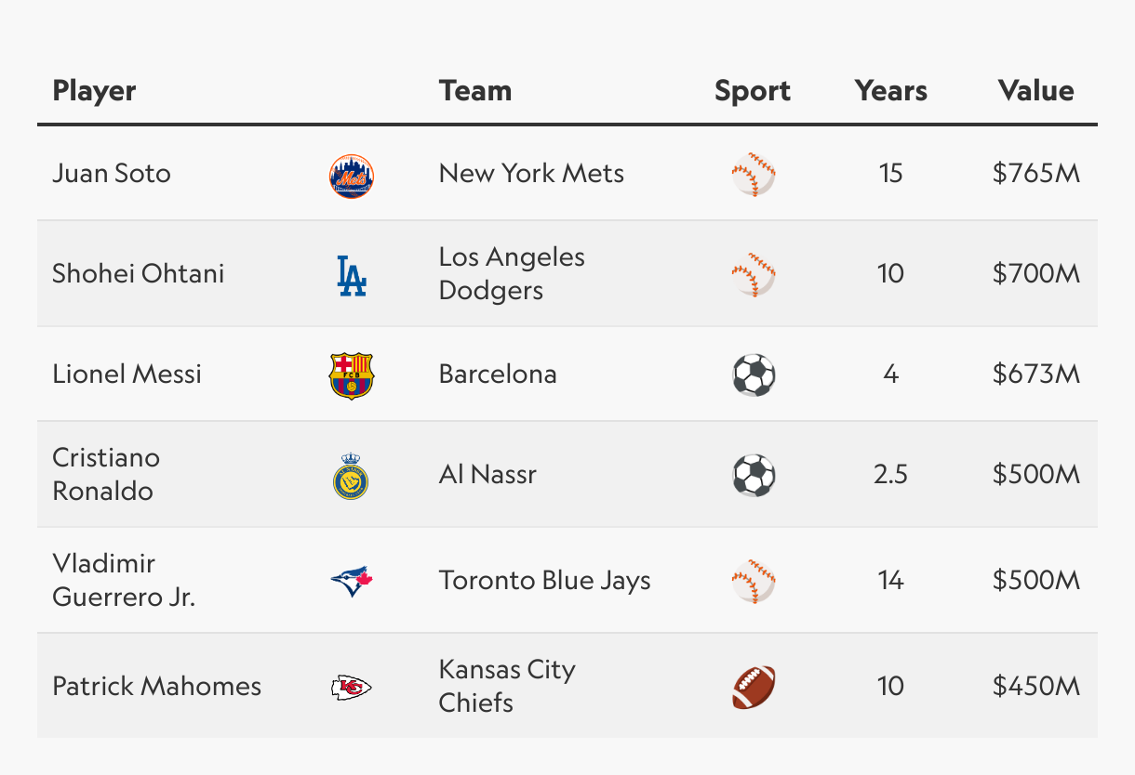The width and height of the screenshot is (1135, 775).
Task: Click the Al Nassr club crest
Action: pos(352,476)
